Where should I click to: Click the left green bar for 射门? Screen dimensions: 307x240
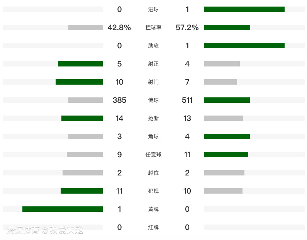coord(79,82)
